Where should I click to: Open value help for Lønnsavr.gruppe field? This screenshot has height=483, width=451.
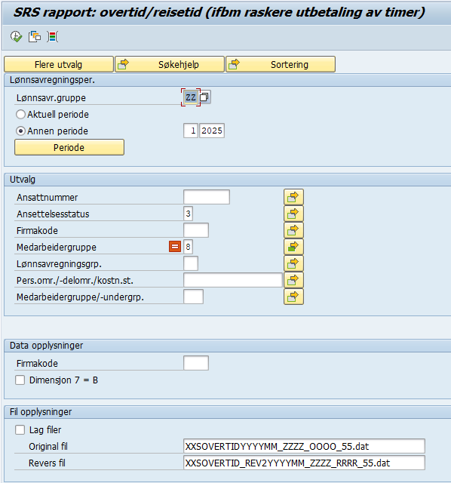coord(204,97)
